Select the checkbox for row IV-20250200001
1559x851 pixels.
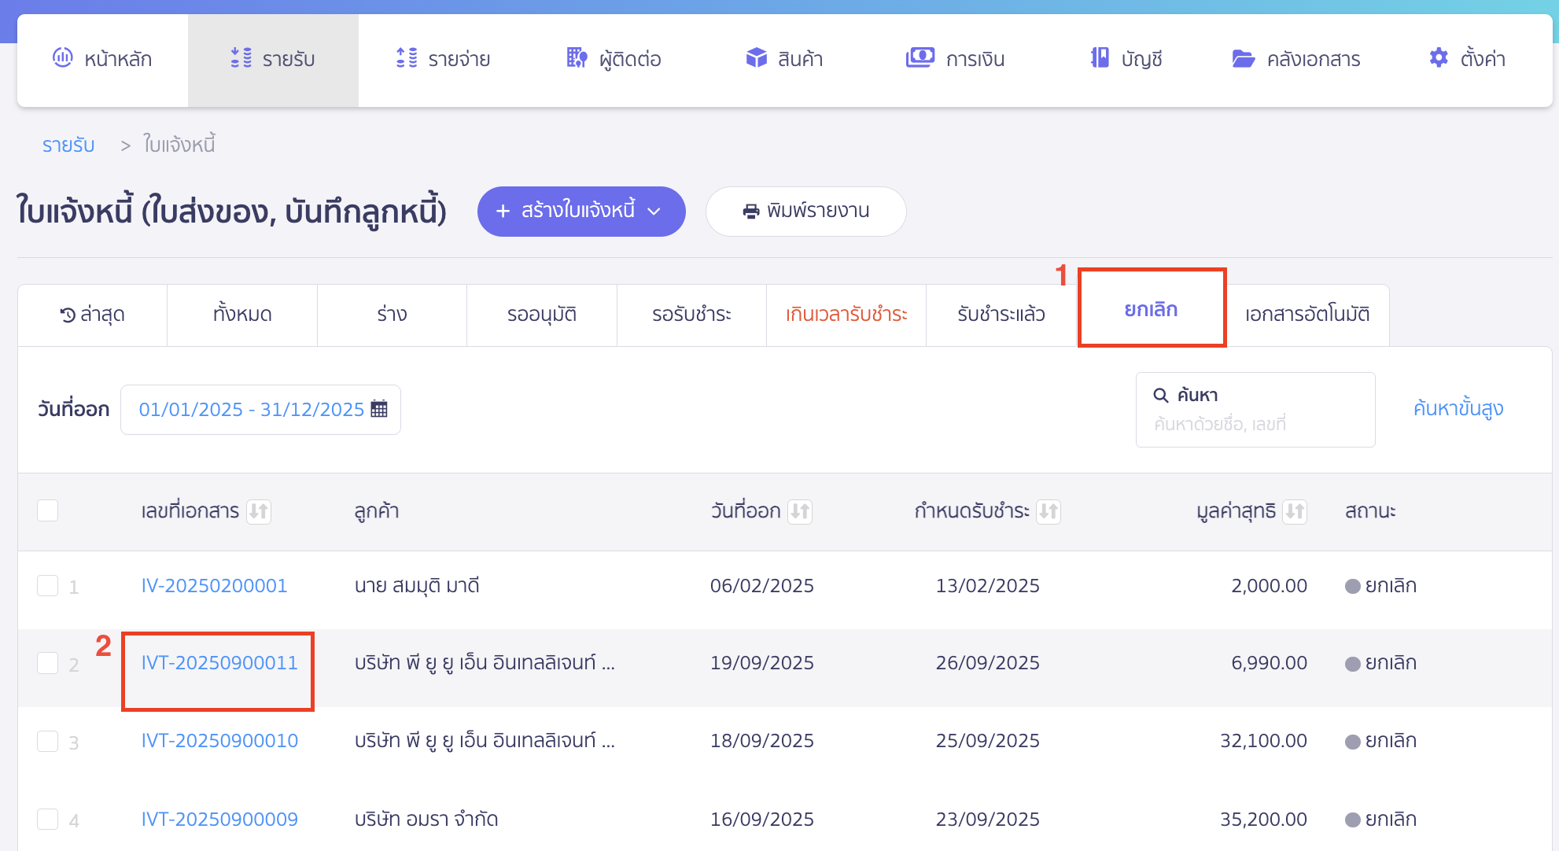[47, 585]
